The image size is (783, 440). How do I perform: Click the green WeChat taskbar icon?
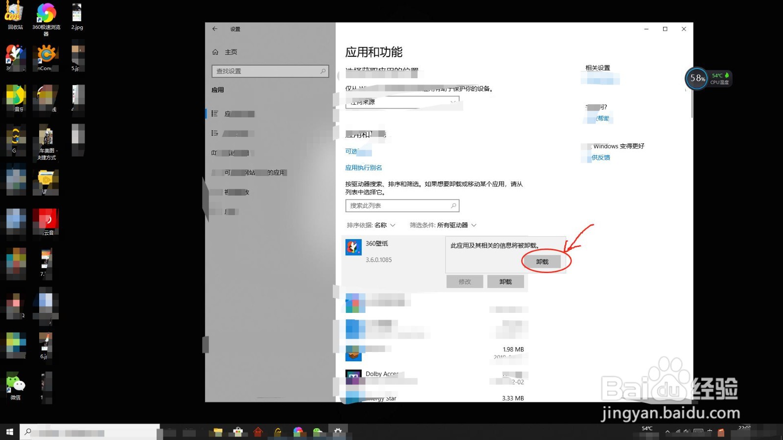317,432
